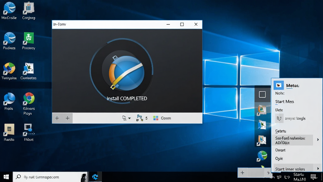Click the taskbar clock text
Viewport: 323px width, 182px height.
click(299, 177)
